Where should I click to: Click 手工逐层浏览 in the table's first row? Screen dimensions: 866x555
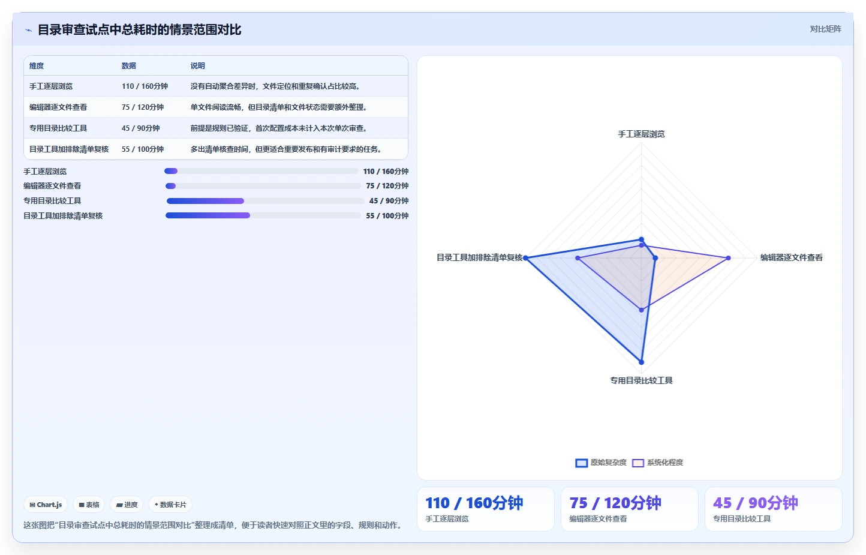(51, 86)
